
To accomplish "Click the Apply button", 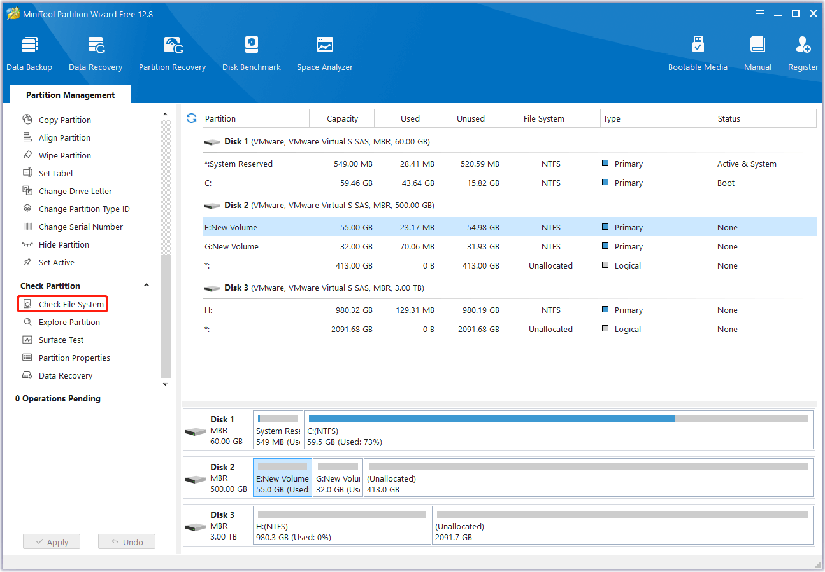I will 51,542.
